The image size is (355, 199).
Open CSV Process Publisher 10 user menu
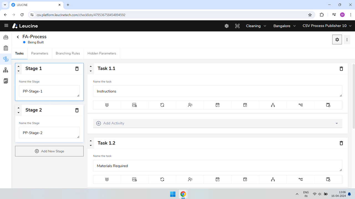click(327, 26)
